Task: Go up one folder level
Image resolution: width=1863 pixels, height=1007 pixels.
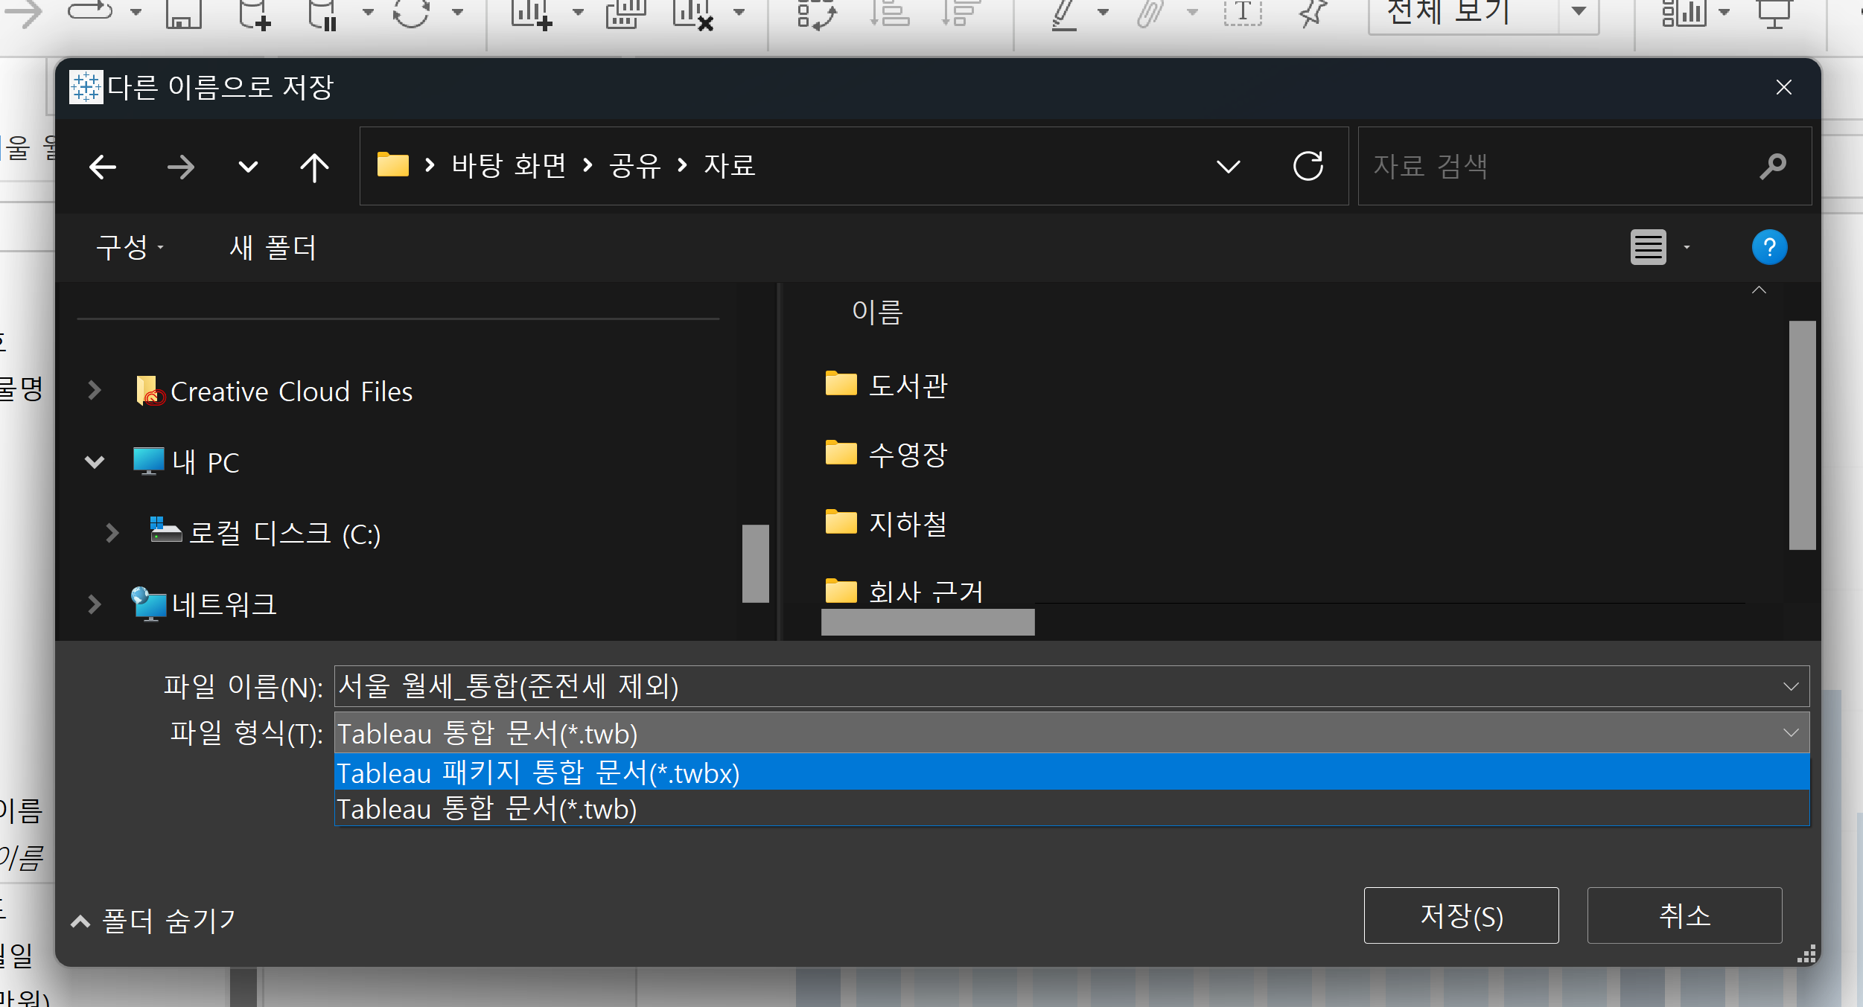Action: (x=314, y=167)
